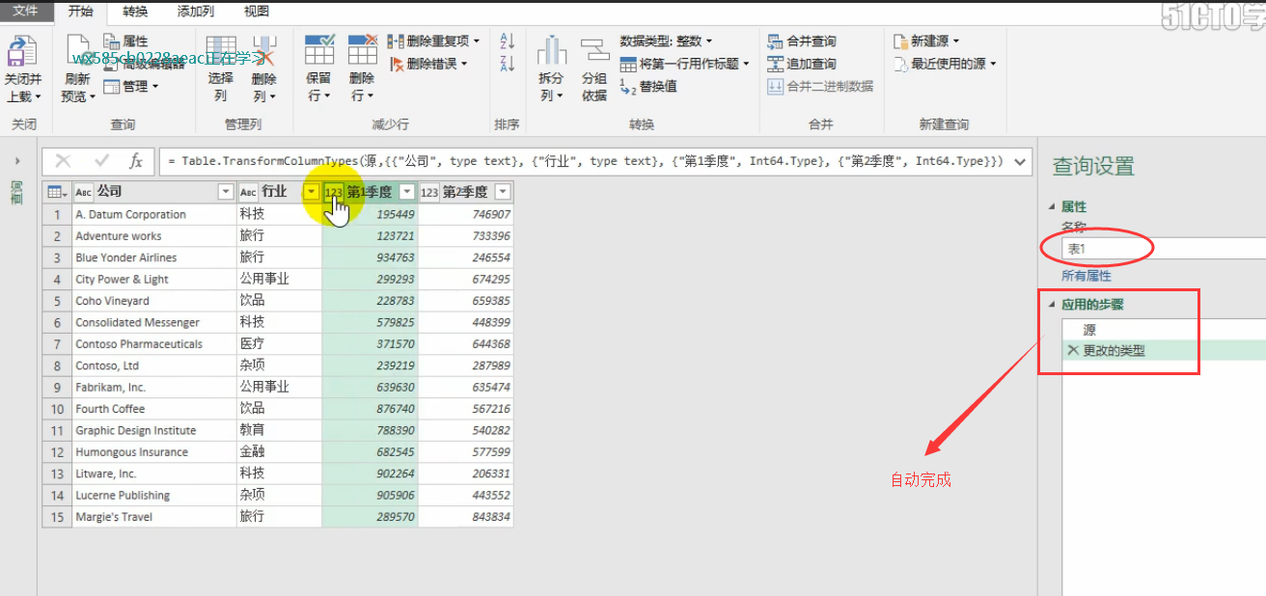Collapse the 应用的步骤 section triangle

point(1053,304)
